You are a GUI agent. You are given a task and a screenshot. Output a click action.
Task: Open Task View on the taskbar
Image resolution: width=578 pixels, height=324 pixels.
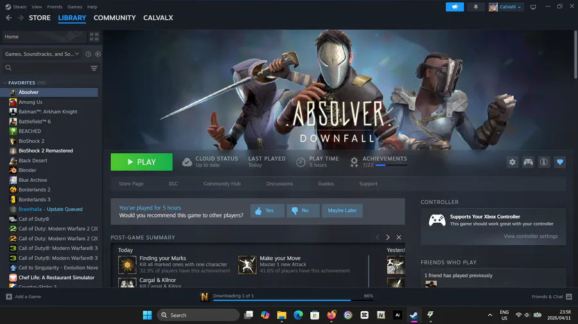click(x=249, y=315)
